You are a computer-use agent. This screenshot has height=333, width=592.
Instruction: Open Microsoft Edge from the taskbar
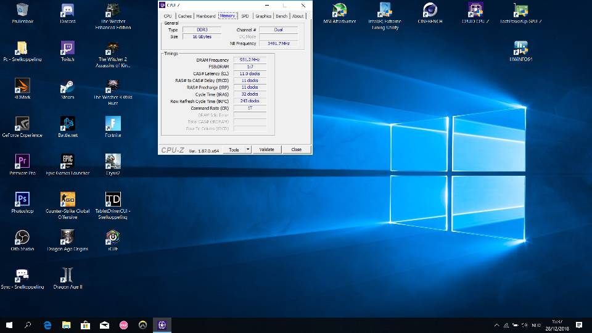47,325
